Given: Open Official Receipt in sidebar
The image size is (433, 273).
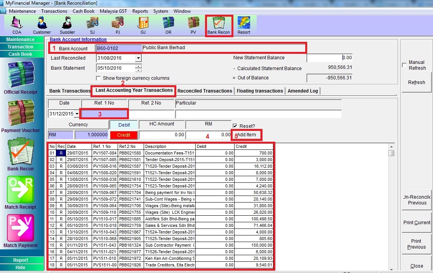Looking at the screenshot, I should (x=21, y=77).
